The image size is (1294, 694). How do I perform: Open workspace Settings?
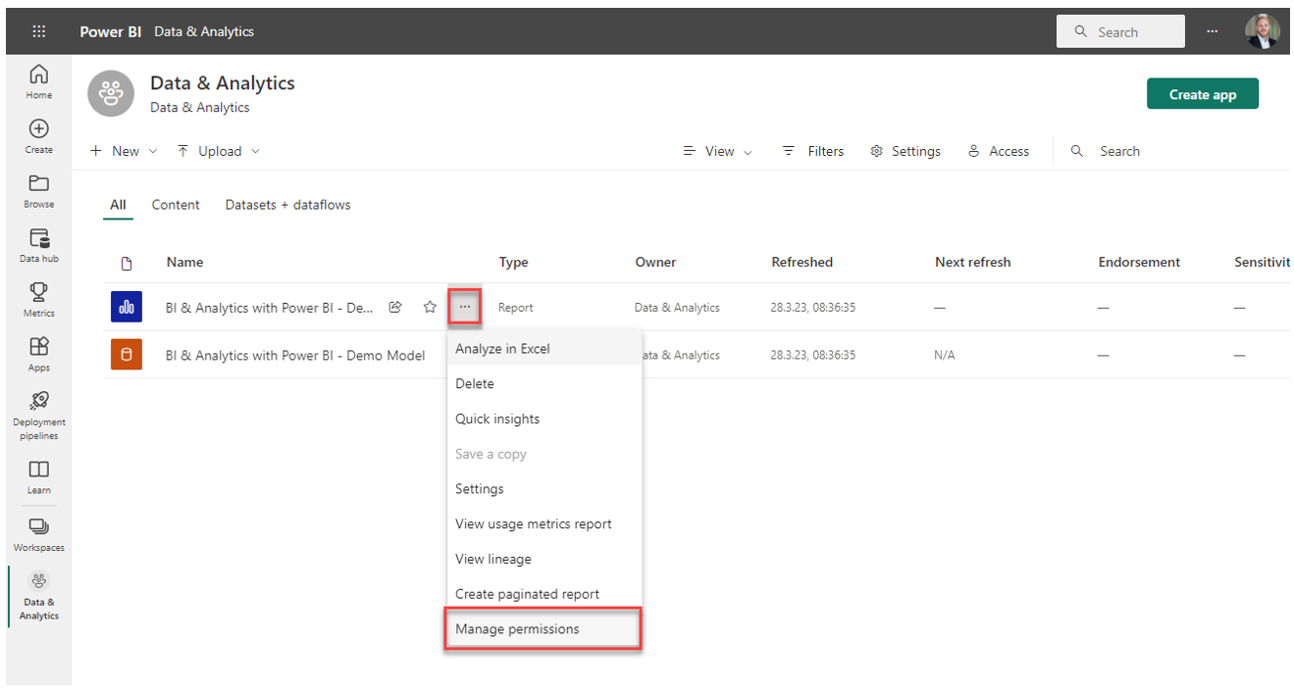pyautogui.click(x=906, y=151)
